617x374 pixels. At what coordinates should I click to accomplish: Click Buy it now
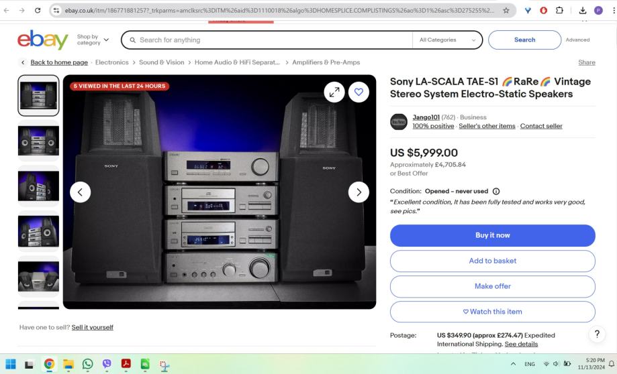point(493,235)
